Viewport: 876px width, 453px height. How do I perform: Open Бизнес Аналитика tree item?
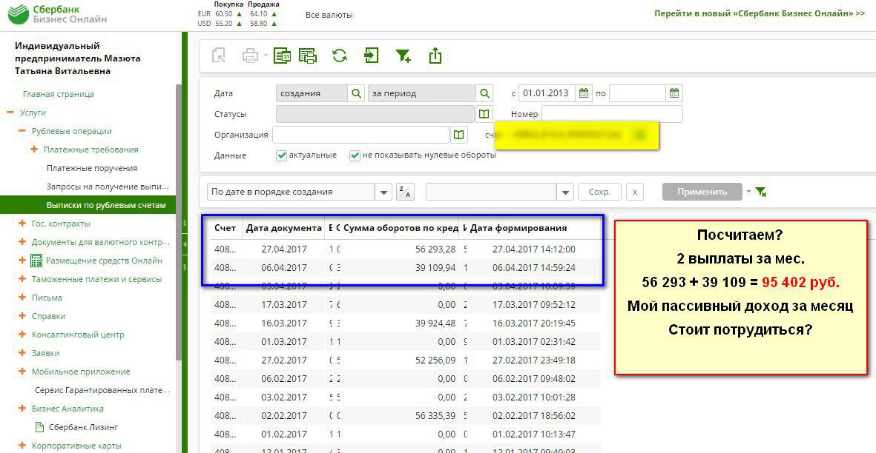(67, 409)
